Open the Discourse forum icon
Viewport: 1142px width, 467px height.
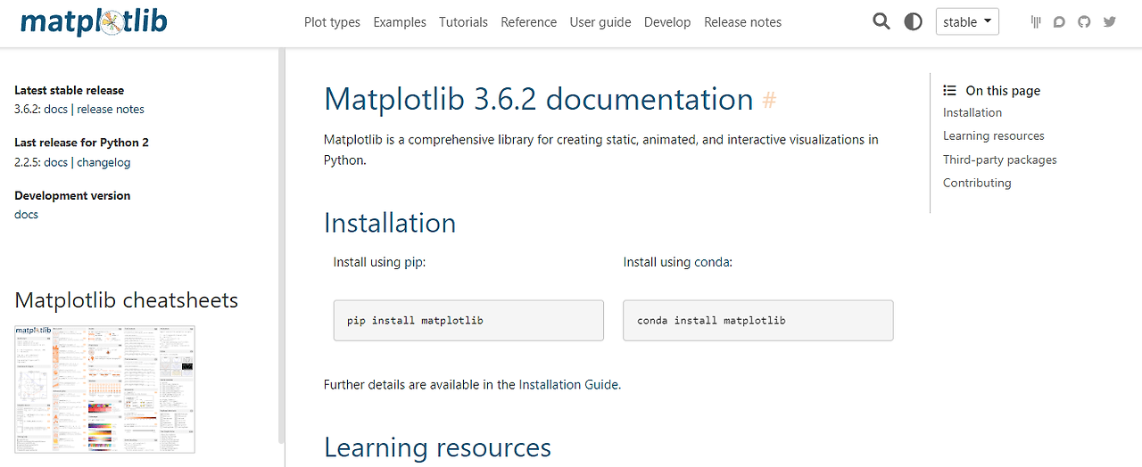(1060, 21)
